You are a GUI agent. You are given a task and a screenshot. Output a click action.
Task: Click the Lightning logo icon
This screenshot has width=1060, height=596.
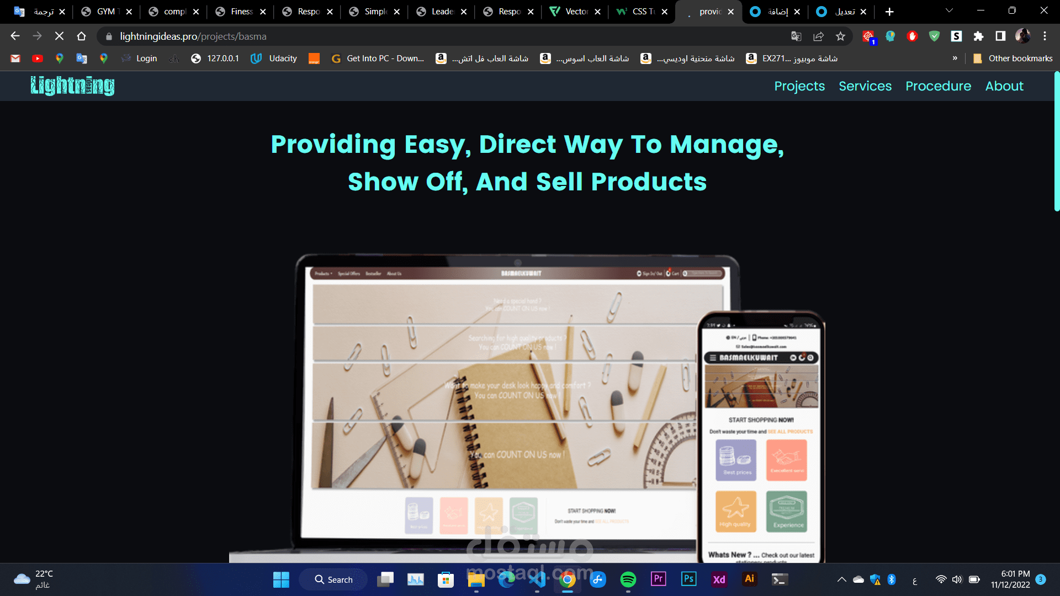click(x=72, y=85)
